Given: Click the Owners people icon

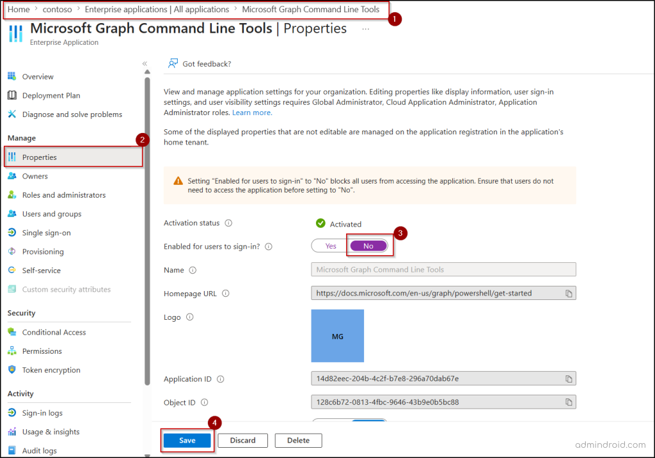Looking at the screenshot, I should (x=12, y=176).
